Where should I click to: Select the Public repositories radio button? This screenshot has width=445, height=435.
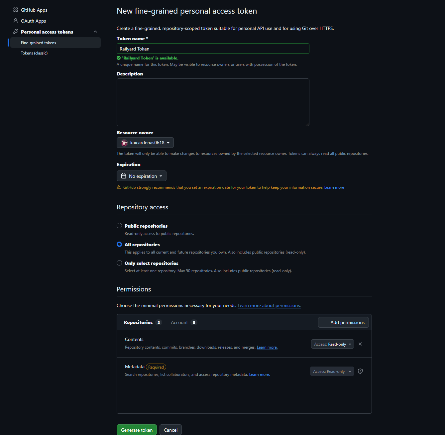[x=119, y=226]
